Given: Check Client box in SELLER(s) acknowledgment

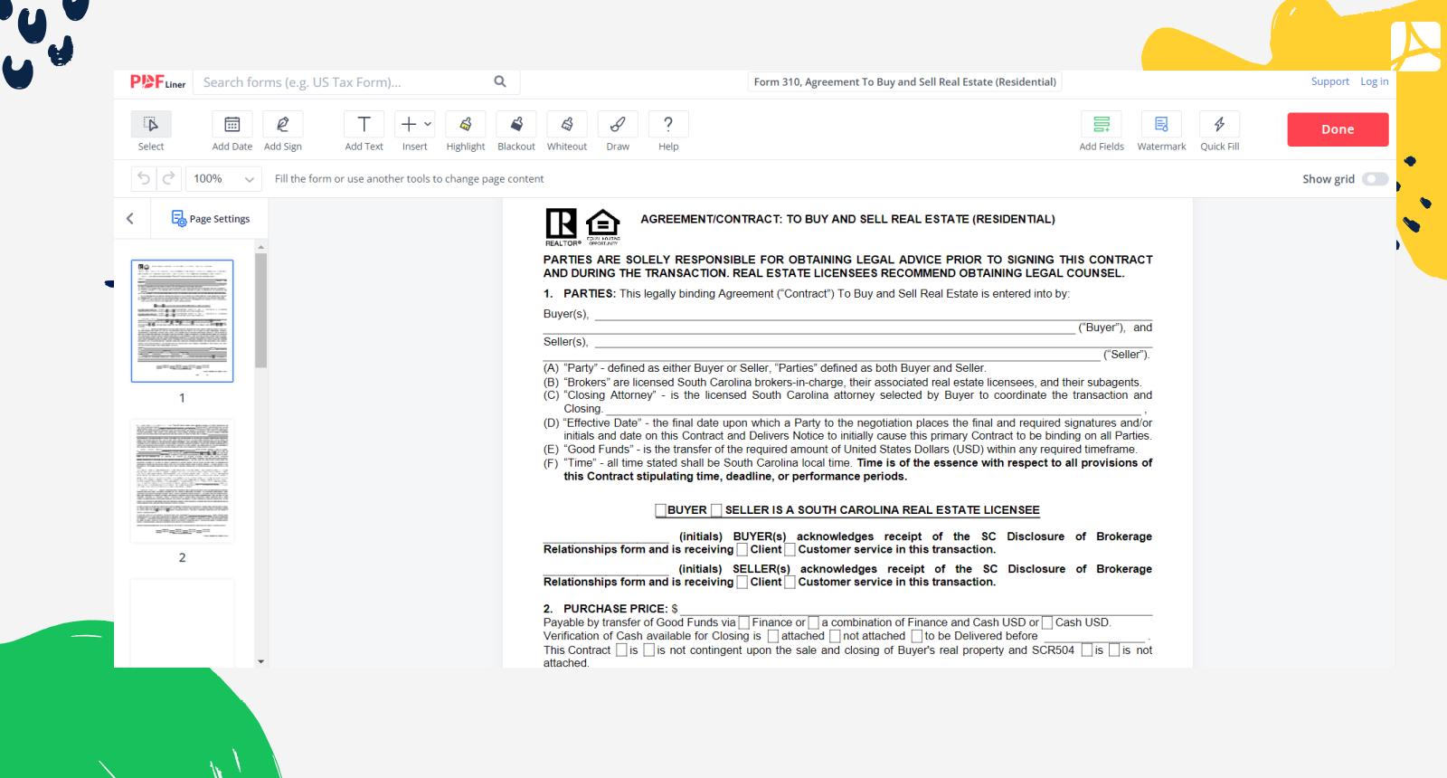Looking at the screenshot, I should tap(742, 582).
